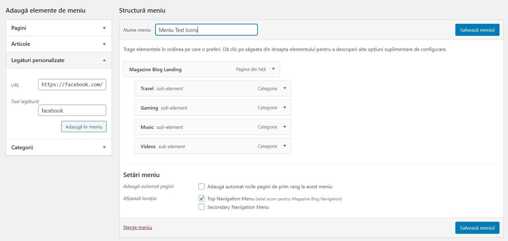
Task: Focus the URL input field
Action: click(72, 85)
